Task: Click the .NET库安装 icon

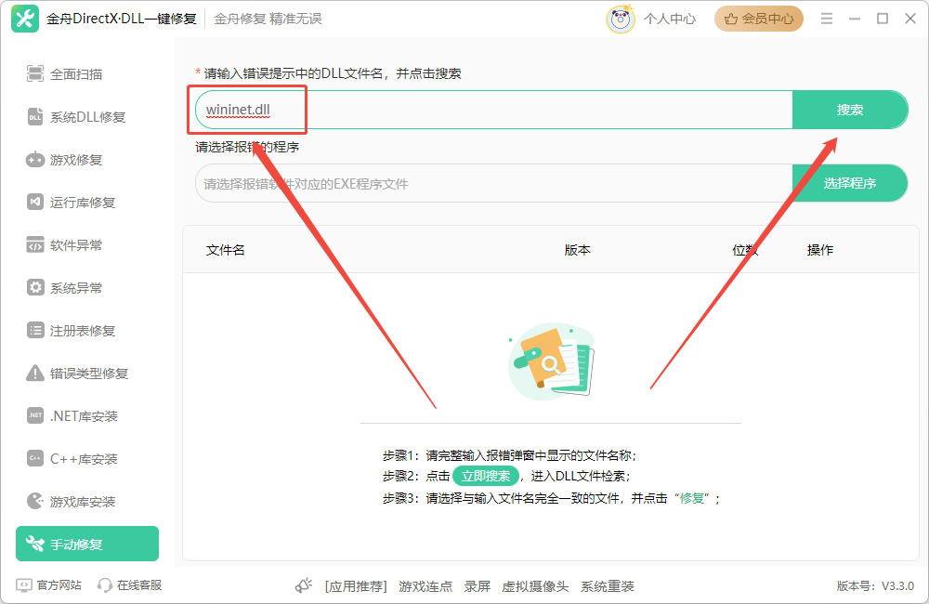Action: [x=35, y=415]
